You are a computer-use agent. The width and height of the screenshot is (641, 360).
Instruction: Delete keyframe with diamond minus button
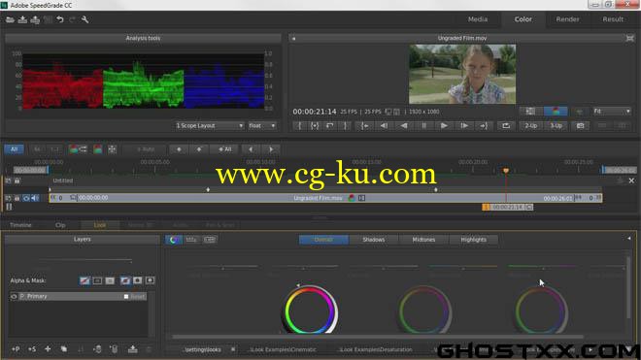pyautogui.click(x=199, y=149)
